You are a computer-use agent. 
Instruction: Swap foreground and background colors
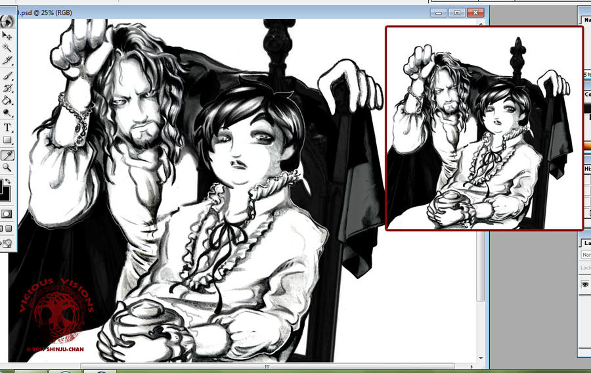[8, 182]
